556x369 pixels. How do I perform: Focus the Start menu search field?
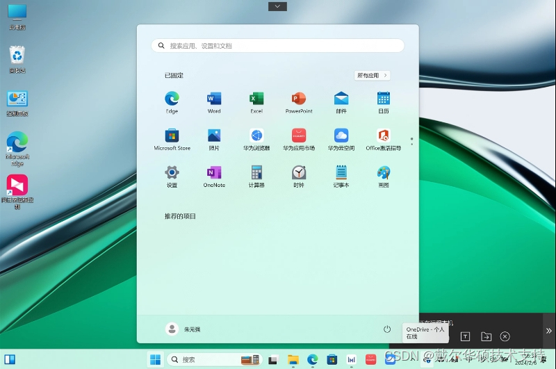click(x=277, y=46)
